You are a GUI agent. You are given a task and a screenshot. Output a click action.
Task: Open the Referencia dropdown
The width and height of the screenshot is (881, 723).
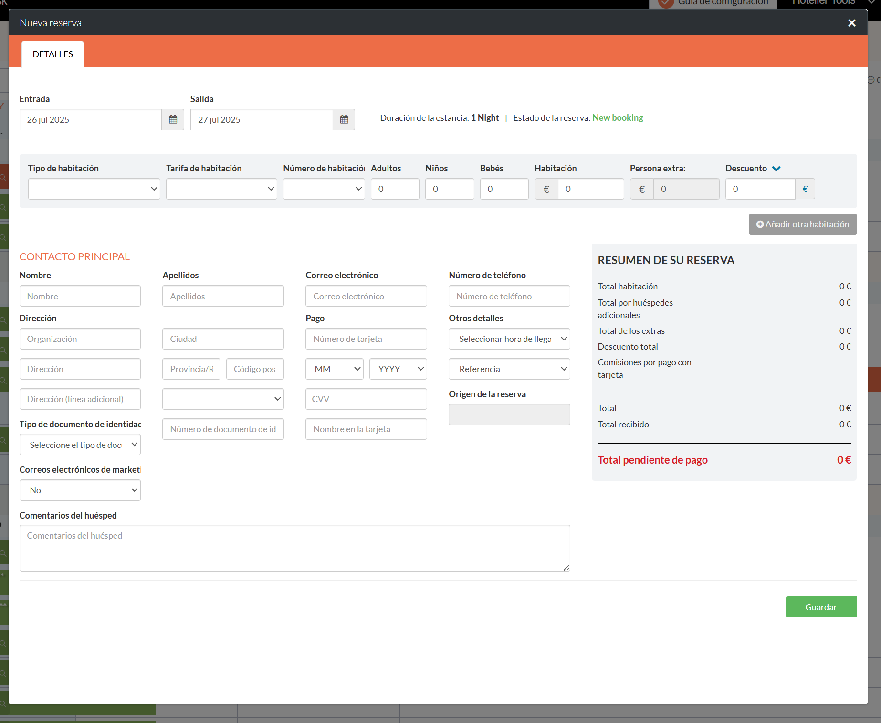pos(509,369)
